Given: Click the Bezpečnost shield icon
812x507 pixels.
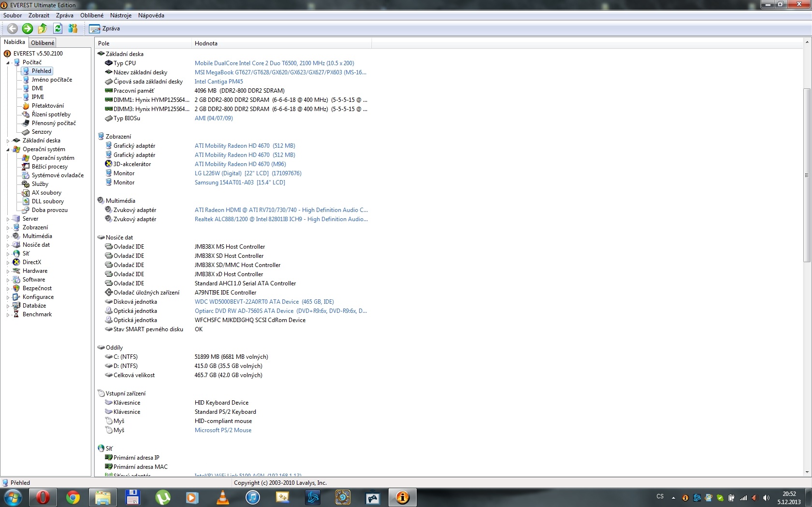Looking at the screenshot, I should pyautogui.click(x=16, y=288).
